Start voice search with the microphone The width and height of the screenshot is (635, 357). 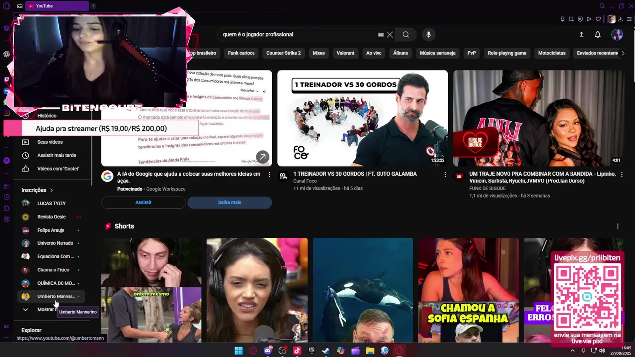tap(429, 35)
